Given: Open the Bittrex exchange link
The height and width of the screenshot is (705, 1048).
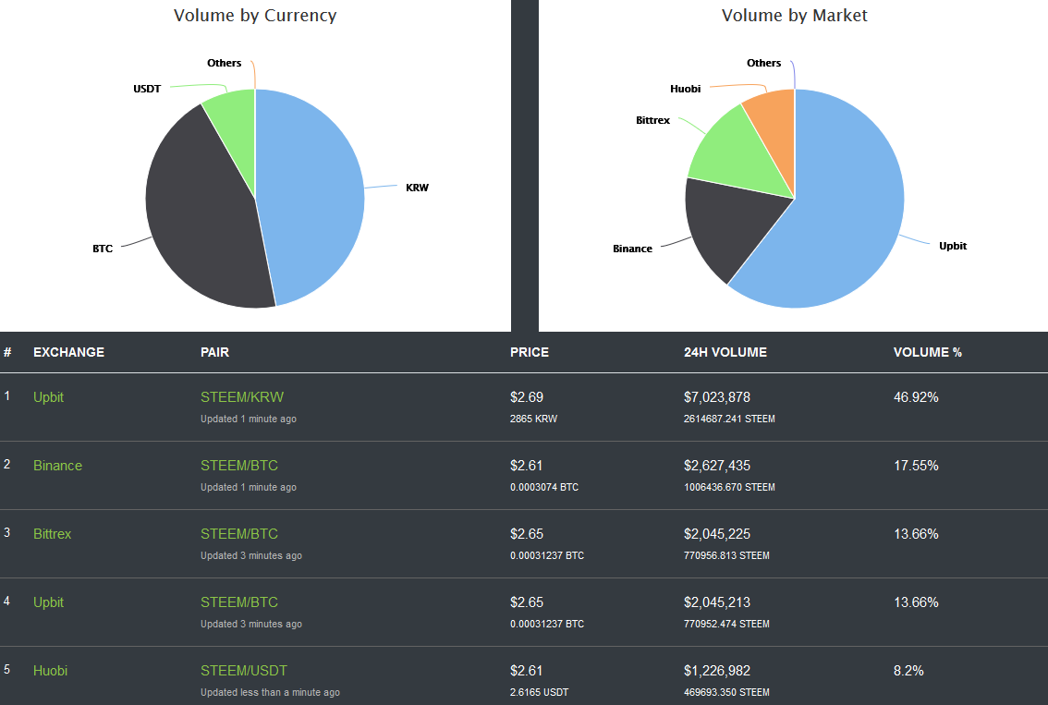Looking at the screenshot, I should pos(52,534).
